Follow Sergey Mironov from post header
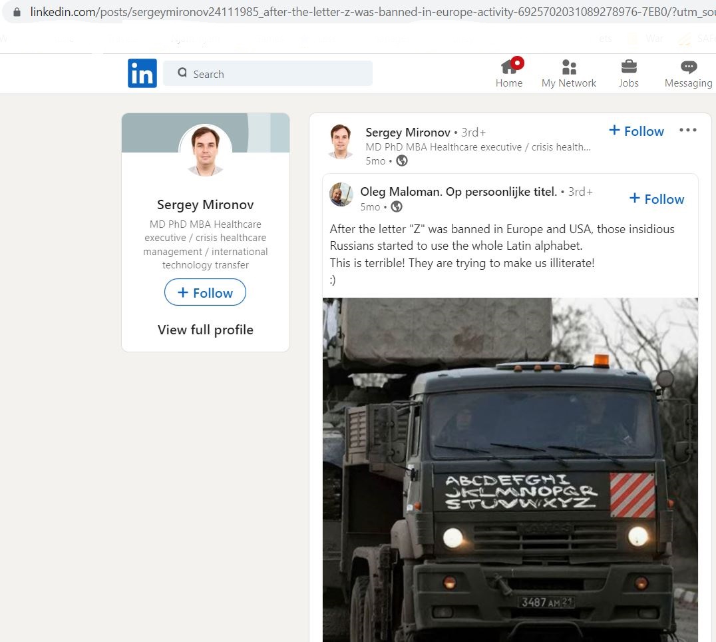Screen dimensions: 716x642 [x=636, y=131]
